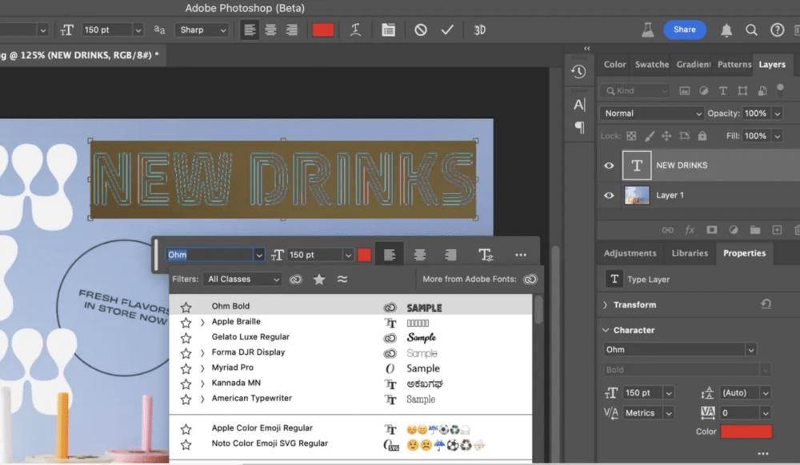
Task: Switch to the Gradients tab
Action: pyautogui.click(x=694, y=65)
